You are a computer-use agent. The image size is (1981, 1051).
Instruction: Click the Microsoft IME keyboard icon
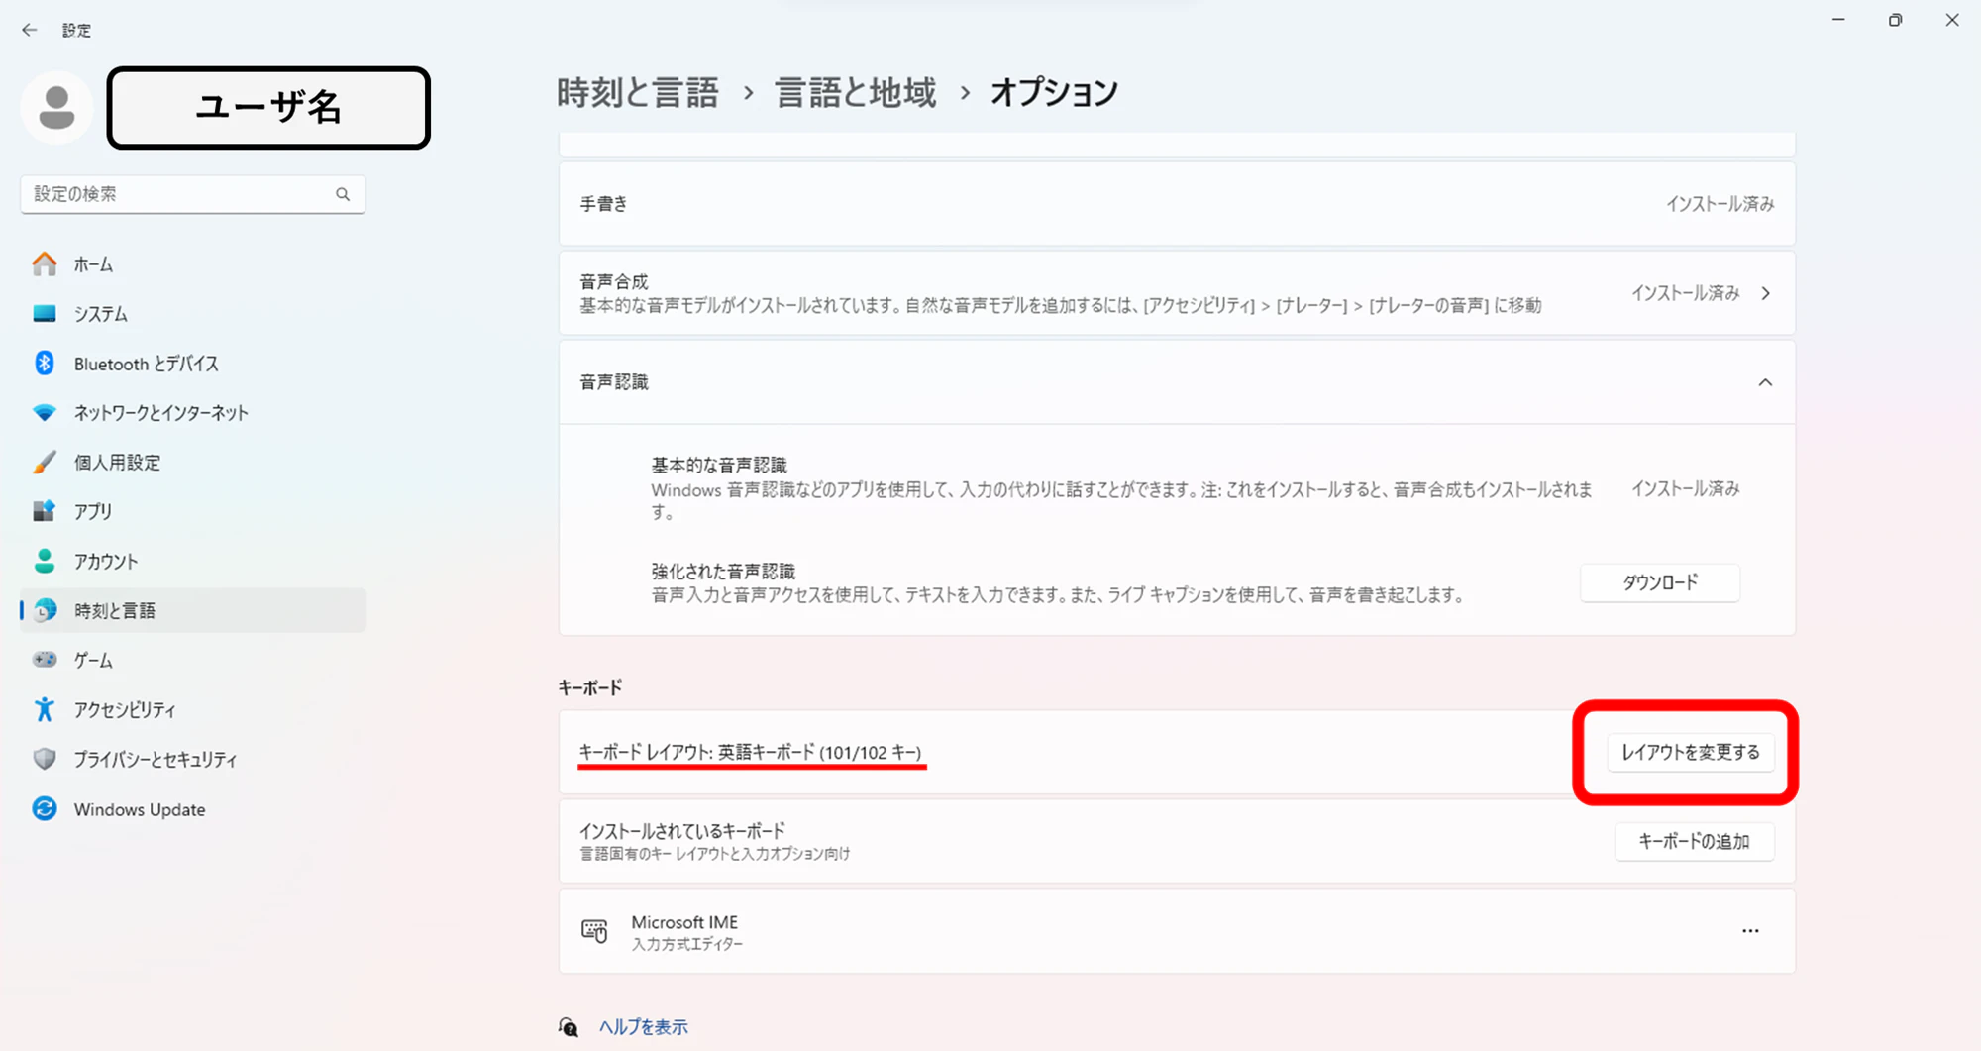[594, 931]
